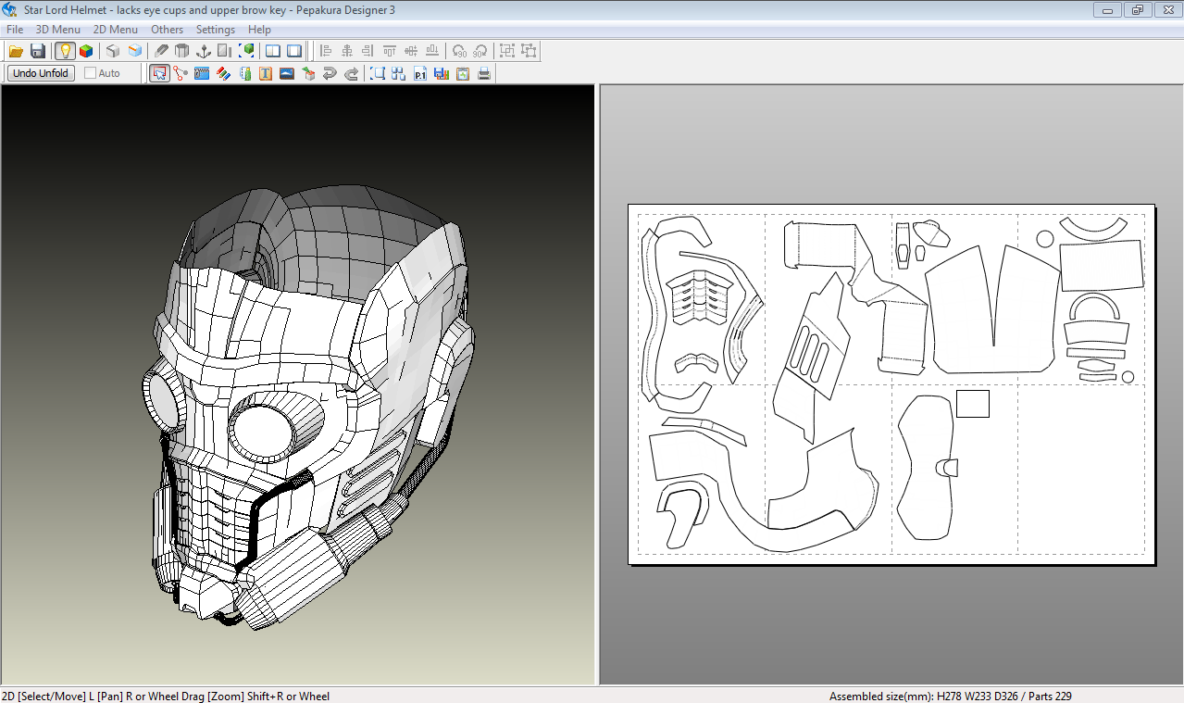Click the group parts icon
This screenshot has width=1184, height=703.
click(x=507, y=51)
